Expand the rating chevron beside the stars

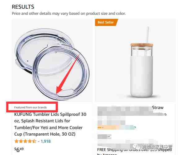[x=39, y=141]
